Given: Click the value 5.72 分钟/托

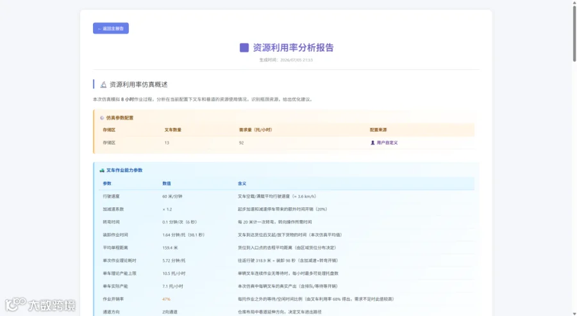Looking at the screenshot, I should tap(174, 260).
